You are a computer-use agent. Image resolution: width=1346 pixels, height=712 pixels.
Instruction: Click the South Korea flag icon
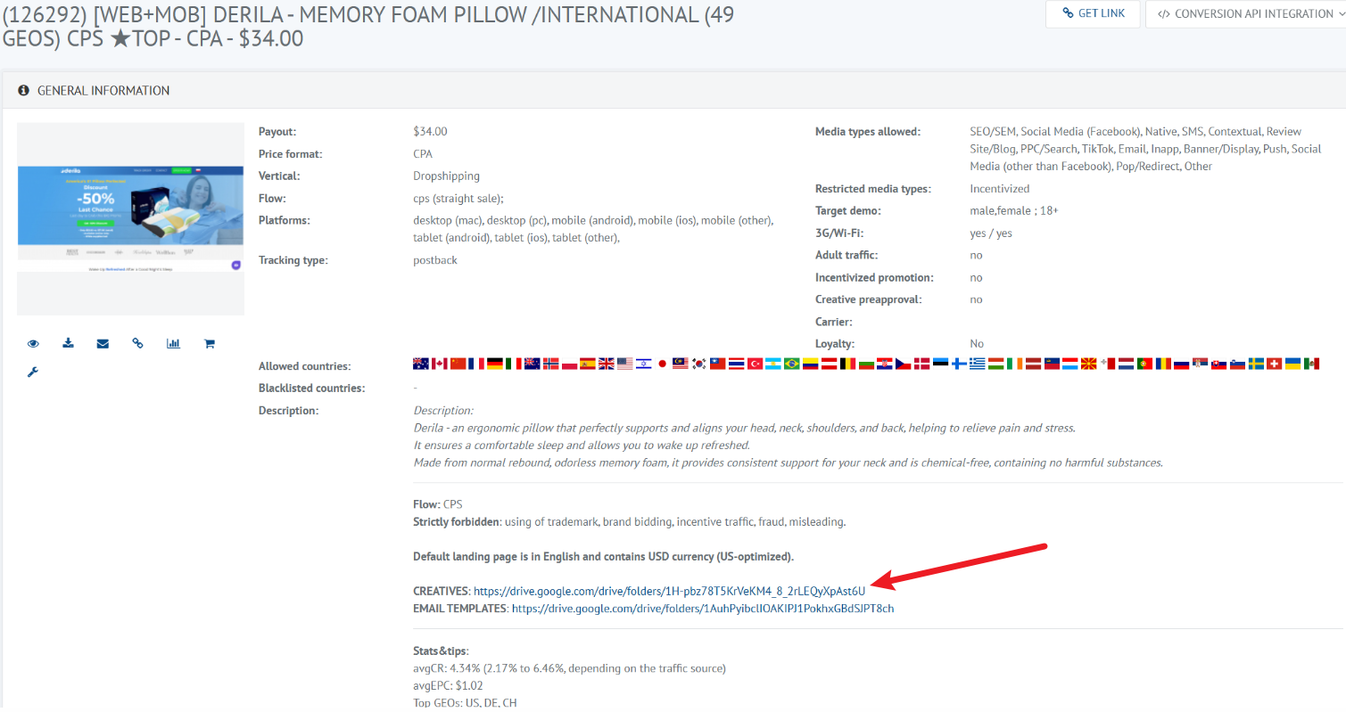click(x=699, y=364)
